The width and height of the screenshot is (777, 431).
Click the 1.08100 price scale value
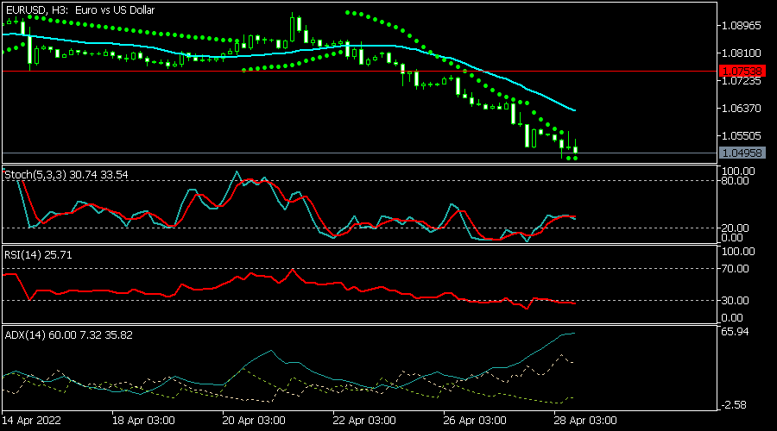[x=741, y=53]
